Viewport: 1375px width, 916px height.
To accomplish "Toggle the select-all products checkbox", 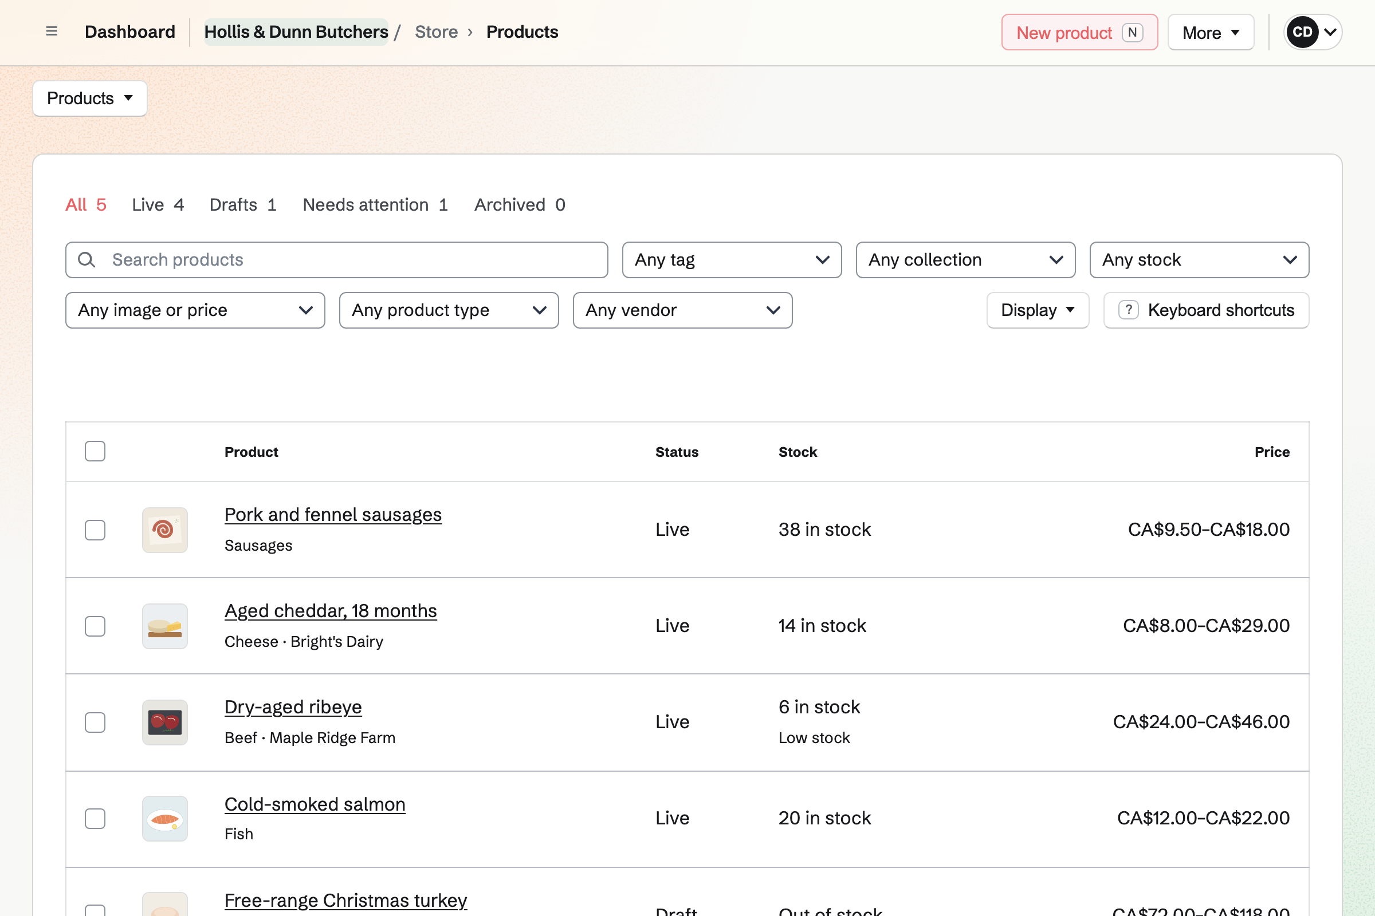I will click(x=95, y=451).
